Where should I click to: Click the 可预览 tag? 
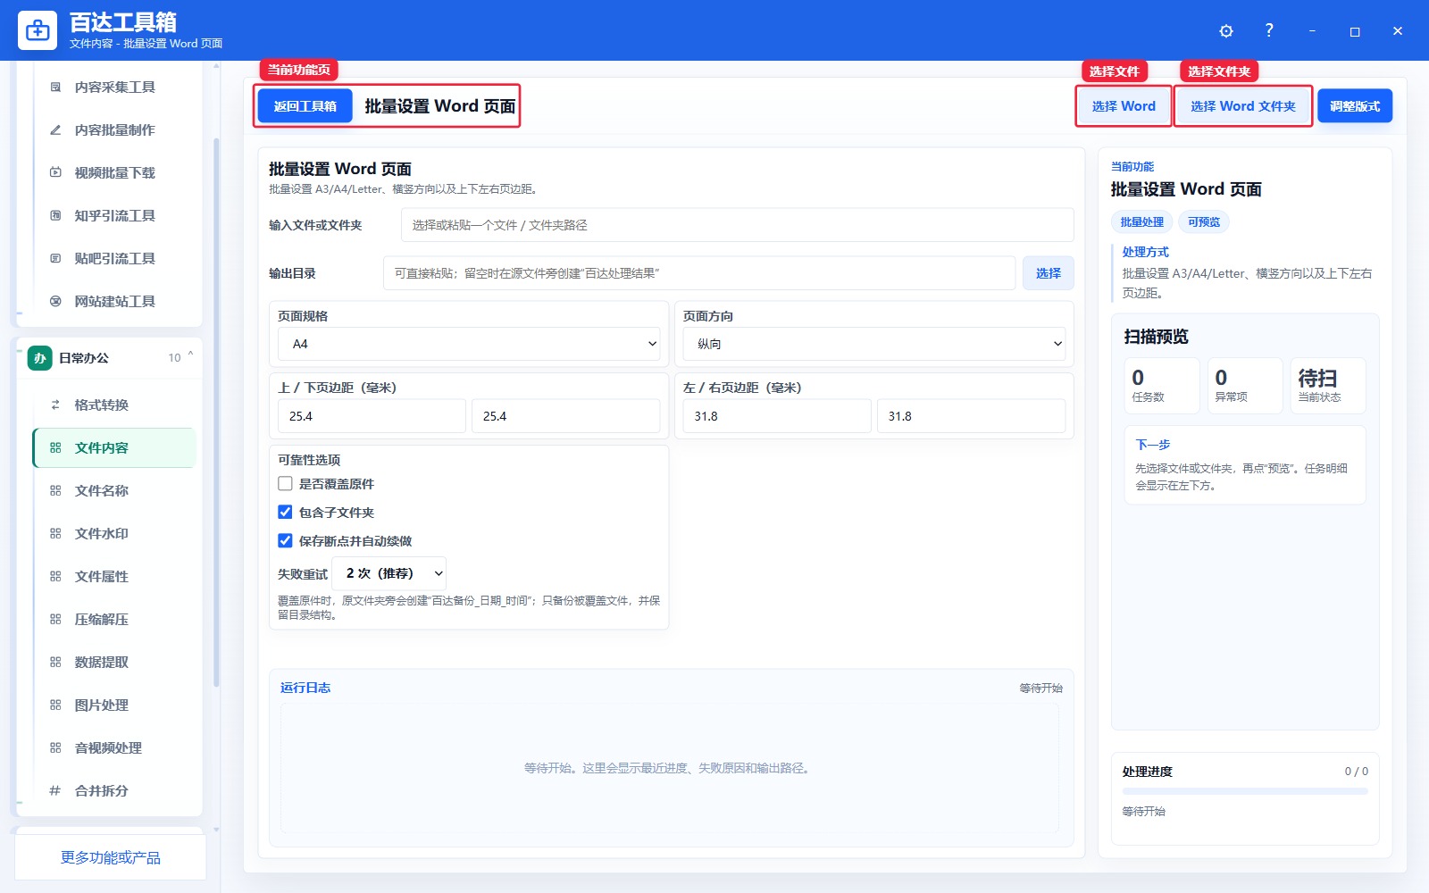(x=1203, y=222)
